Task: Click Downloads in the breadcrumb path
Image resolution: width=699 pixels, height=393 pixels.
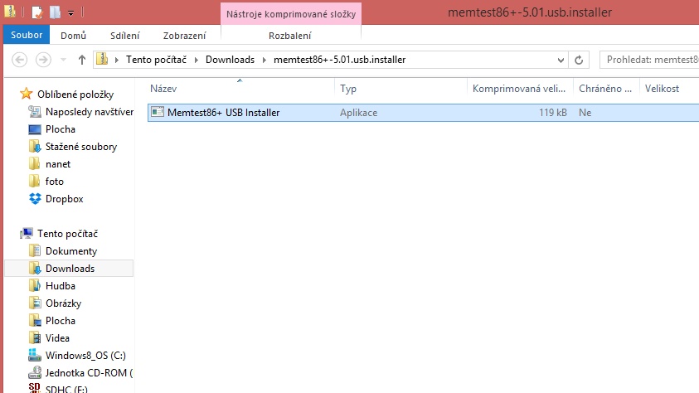Action: [x=230, y=60]
